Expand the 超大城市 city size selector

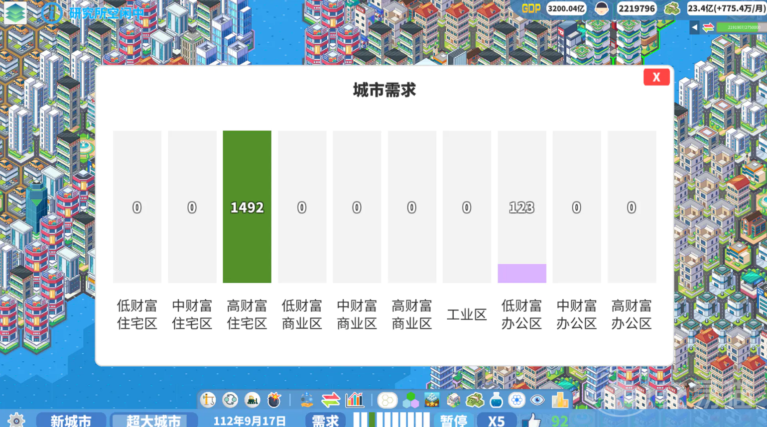(153, 421)
